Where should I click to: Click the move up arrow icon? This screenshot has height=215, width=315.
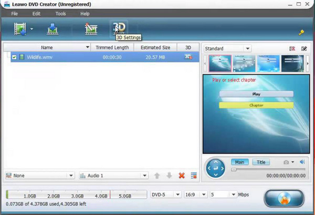(x=157, y=176)
